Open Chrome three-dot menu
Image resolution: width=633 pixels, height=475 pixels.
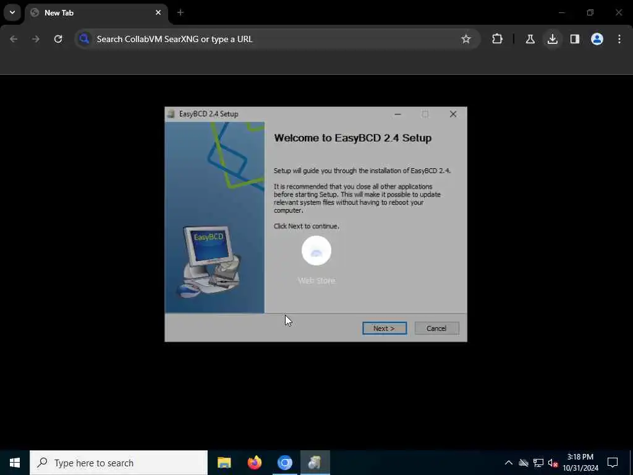619,39
